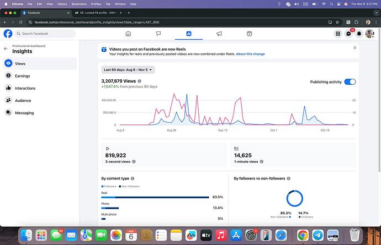Open the Interactions section
Screen dimensions: 381x245
click(x=40, y=88)
